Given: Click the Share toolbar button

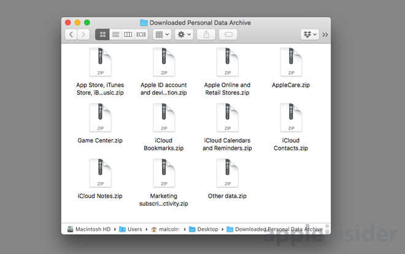Looking at the screenshot, I should (x=206, y=34).
